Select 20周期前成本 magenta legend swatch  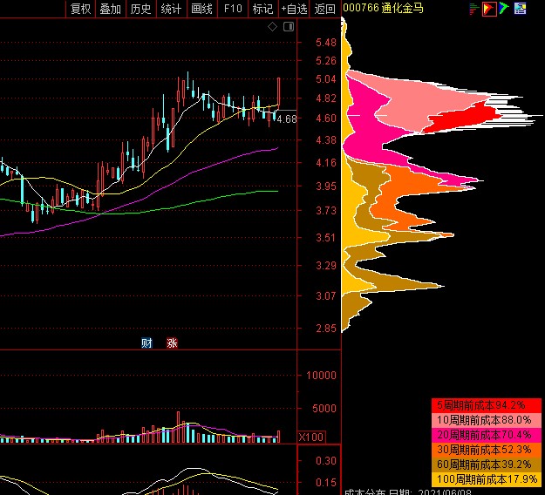(x=487, y=435)
